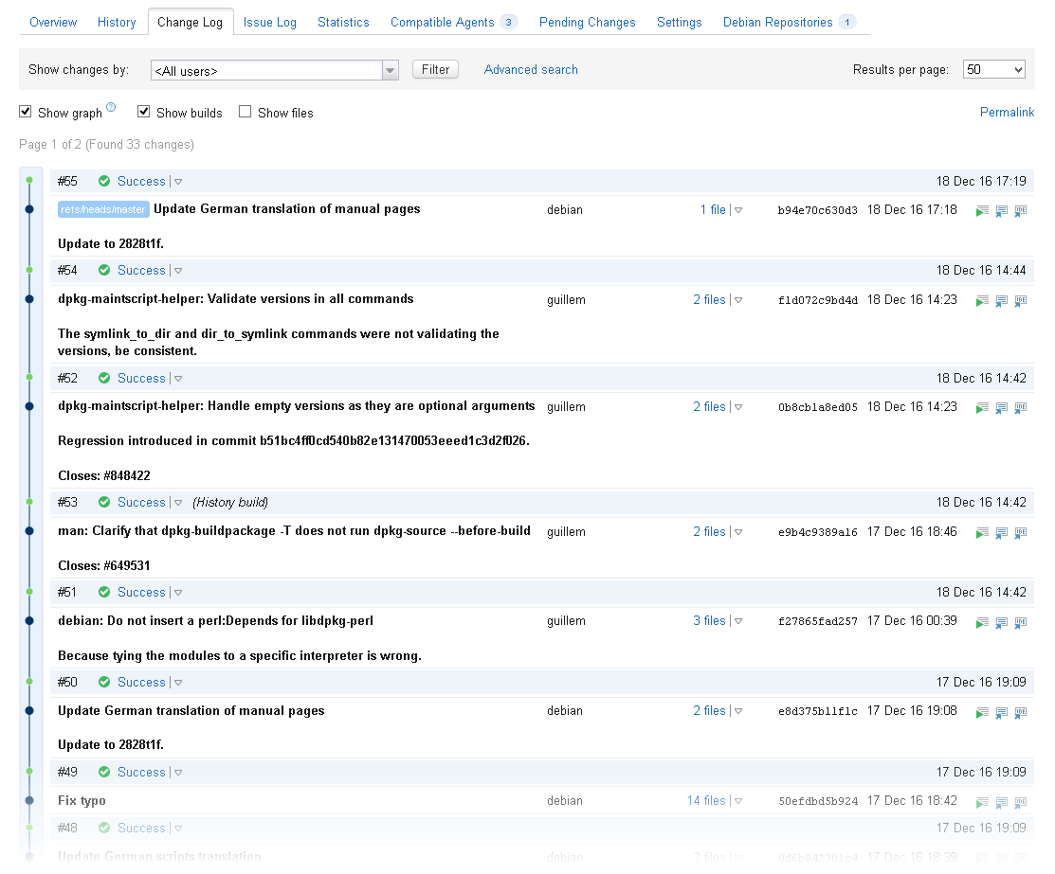Screen dimensions: 1055x874
Task: Expand the 1 file arrow for b94e70c630d3
Action: 738,210
